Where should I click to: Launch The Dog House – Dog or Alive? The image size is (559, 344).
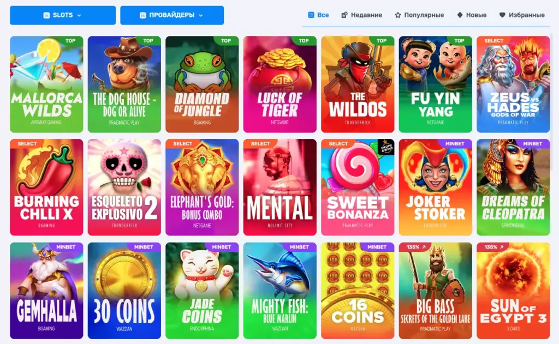click(x=124, y=85)
